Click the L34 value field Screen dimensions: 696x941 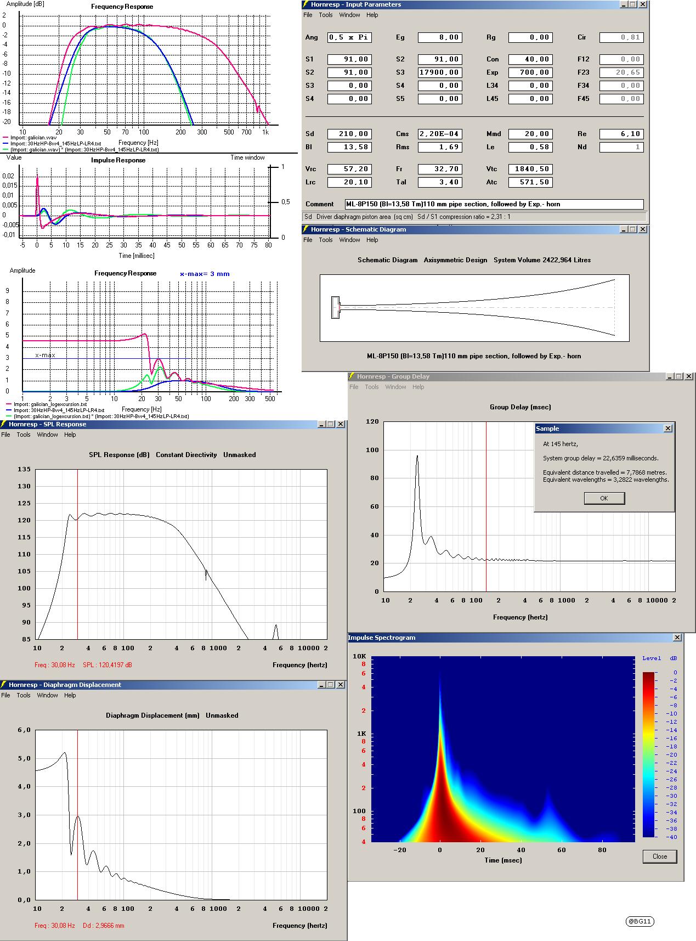(530, 86)
